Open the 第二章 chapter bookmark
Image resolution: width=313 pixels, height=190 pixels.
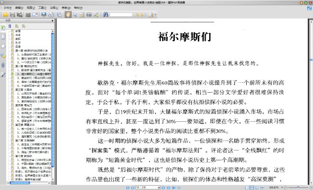pos(27,66)
